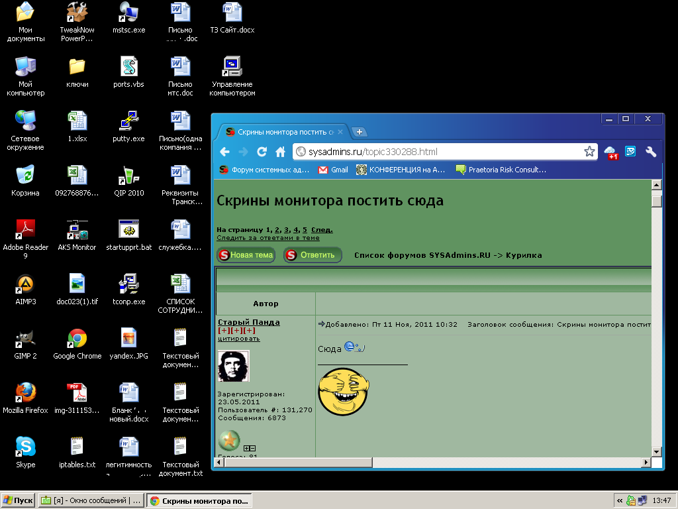The height and width of the screenshot is (509, 678).
Task: Click the vertical scrollbar down arrow
Action: [x=656, y=452]
